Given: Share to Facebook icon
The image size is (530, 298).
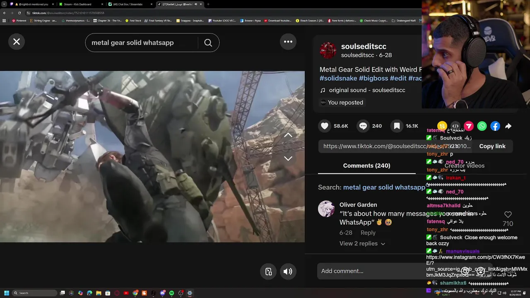Looking at the screenshot, I should pyautogui.click(x=495, y=126).
